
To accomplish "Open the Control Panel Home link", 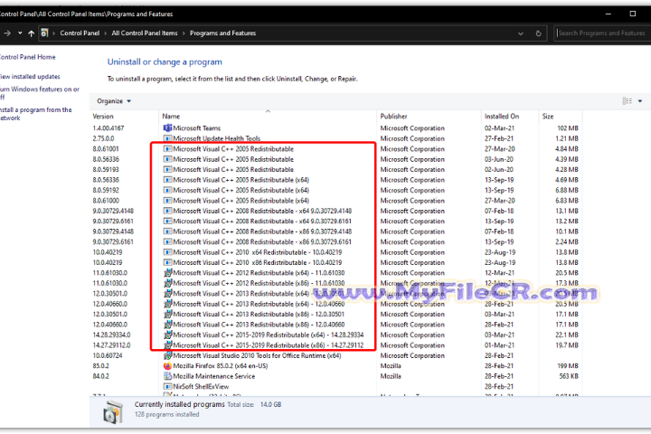I will point(27,57).
